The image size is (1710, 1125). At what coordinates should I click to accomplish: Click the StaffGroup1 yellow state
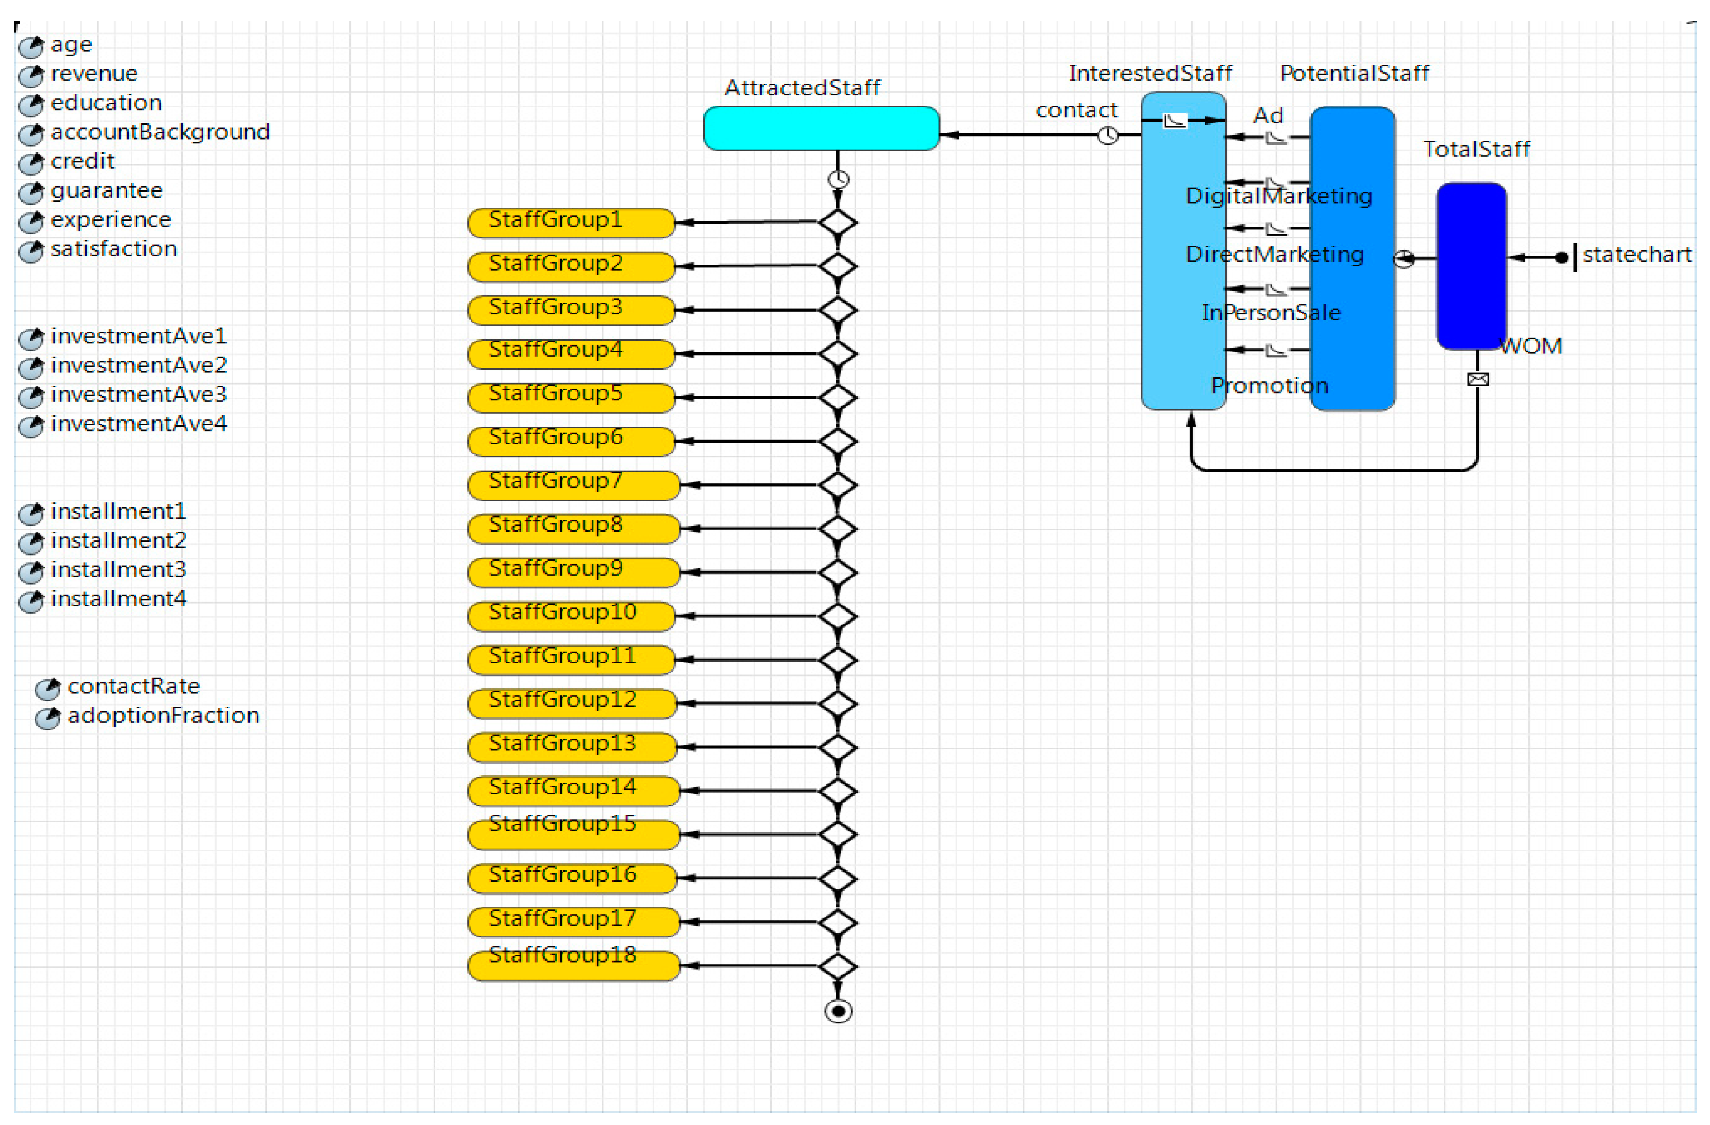pyautogui.click(x=571, y=223)
